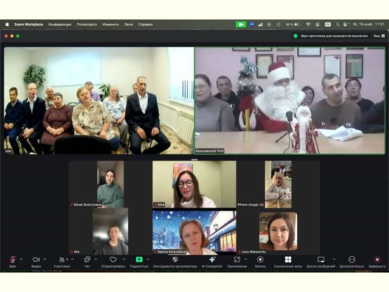Open Сессионные залы breakout rooms
Image resolution: width=389 pixels, height=292 pixels.
288,260
